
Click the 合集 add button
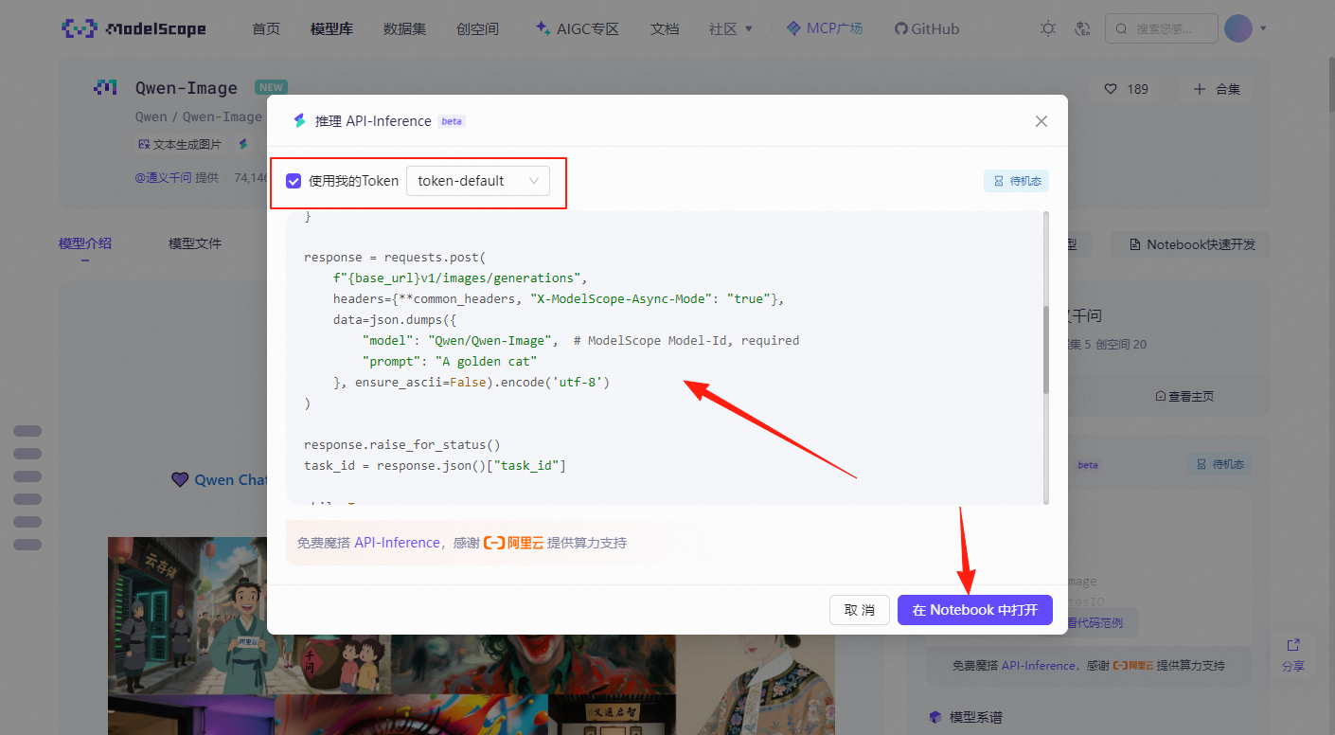[1216, 89]
